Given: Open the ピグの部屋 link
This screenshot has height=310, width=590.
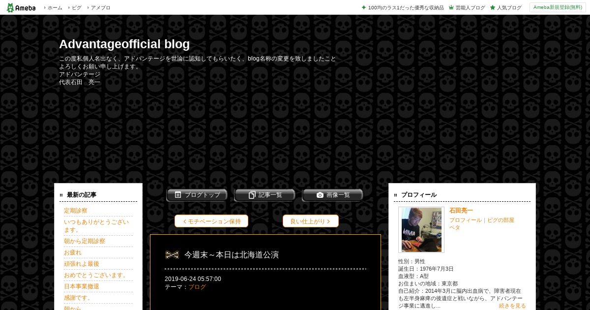Looking at the screenshot, I should (501, 220).
